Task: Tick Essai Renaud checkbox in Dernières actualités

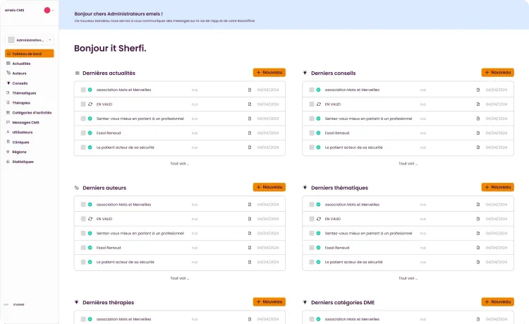Action: click(83, 133)
